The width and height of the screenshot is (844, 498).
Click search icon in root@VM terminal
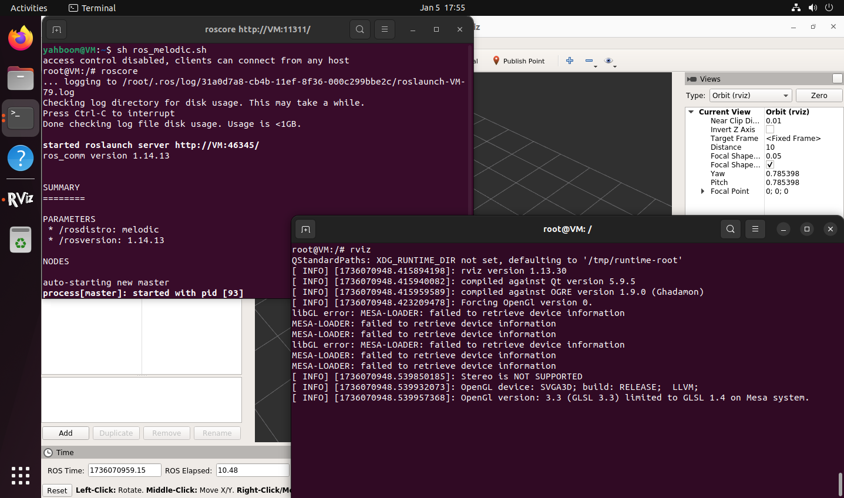click(x=731, y=229)
